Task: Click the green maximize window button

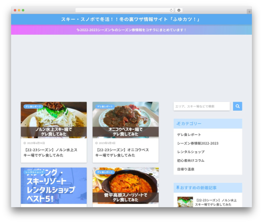Action: [23, 11]
